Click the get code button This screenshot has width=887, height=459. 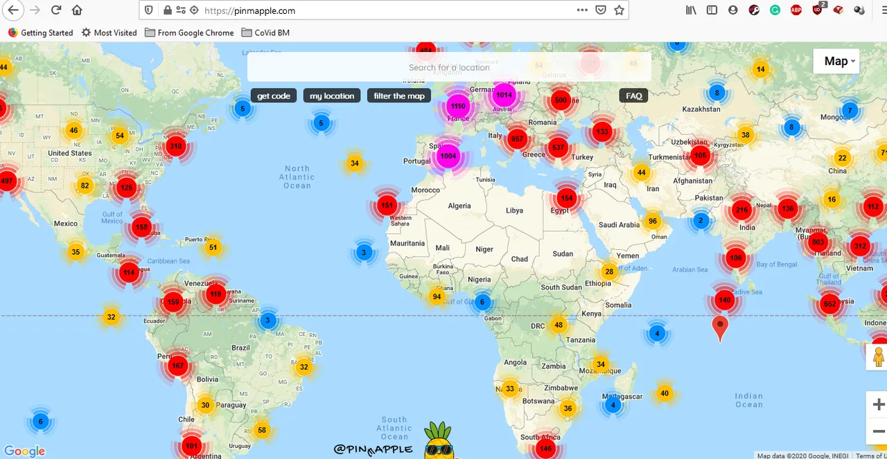click(x=274, y=96)
